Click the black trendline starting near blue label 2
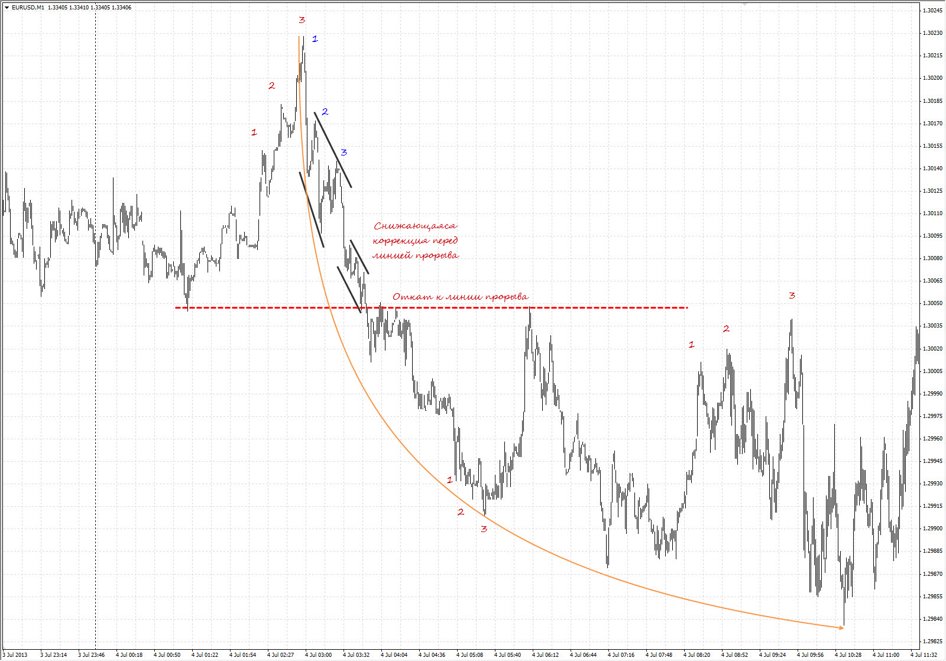 (333, 150)
